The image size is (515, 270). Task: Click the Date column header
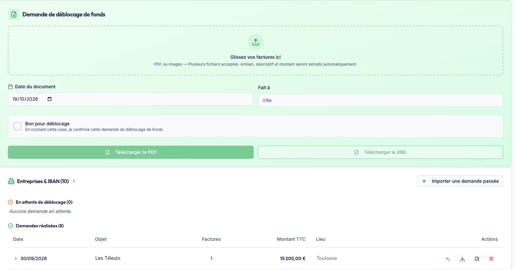tap(18, 239)
